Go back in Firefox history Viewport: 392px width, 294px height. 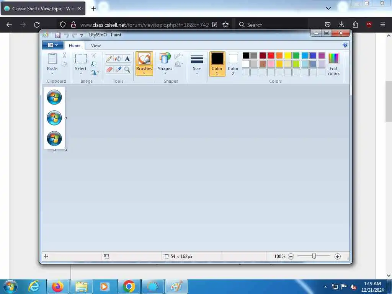click(9, 25)
